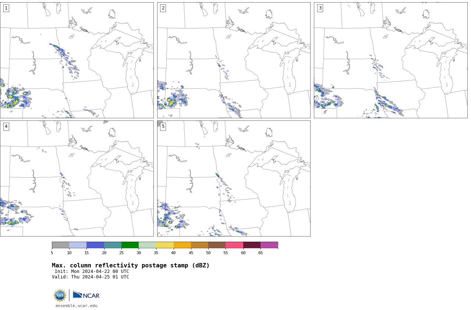
Task: Click the tan 45-50 dBZ swatch
Action: [x=199, y=245]
